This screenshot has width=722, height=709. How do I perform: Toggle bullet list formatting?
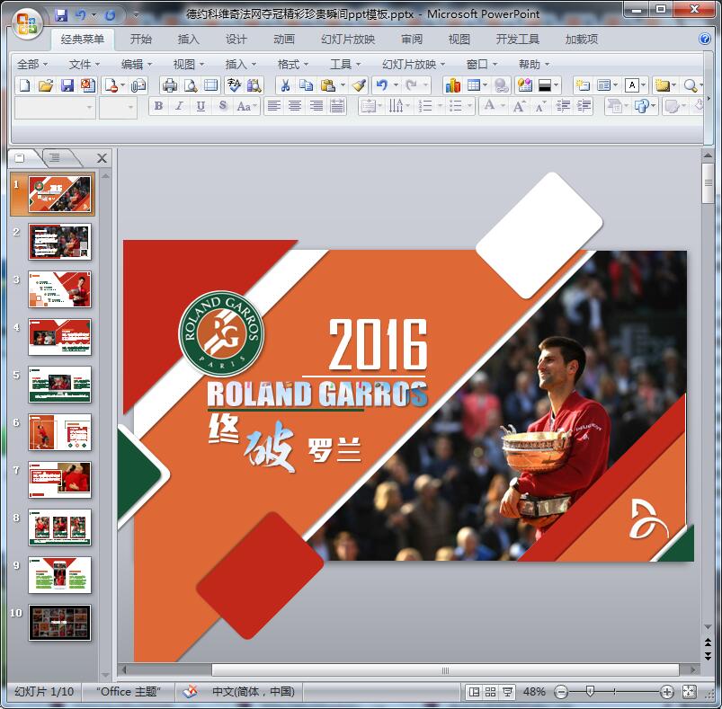[x=455, y=106]
